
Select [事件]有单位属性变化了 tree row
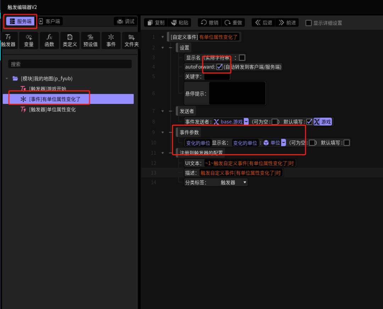pyautogui.click(x=68, y=99)
